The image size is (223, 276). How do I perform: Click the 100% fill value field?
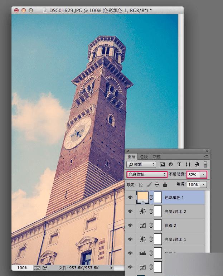(194, 184)
